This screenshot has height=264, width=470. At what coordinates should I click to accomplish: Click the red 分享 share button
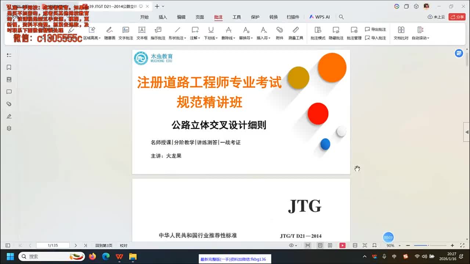tap(457, 17)
